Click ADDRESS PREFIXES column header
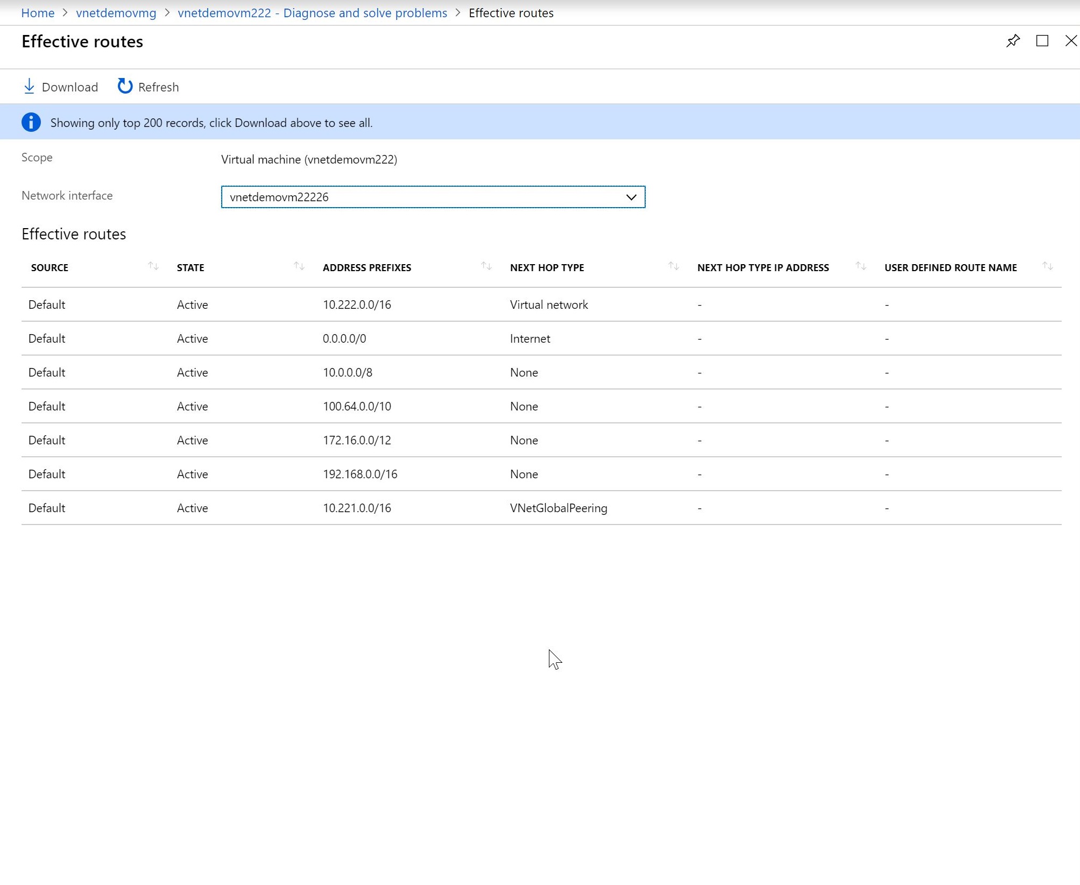 [x=367, y=267]
